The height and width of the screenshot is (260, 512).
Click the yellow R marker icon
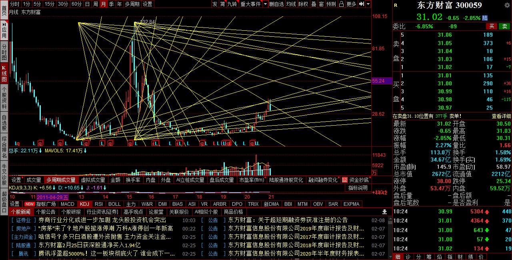coord(396,5)
